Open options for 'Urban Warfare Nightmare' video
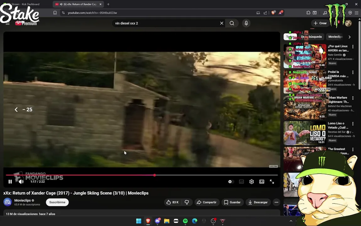Screen dimensions: 361x226 pos(353,98)
